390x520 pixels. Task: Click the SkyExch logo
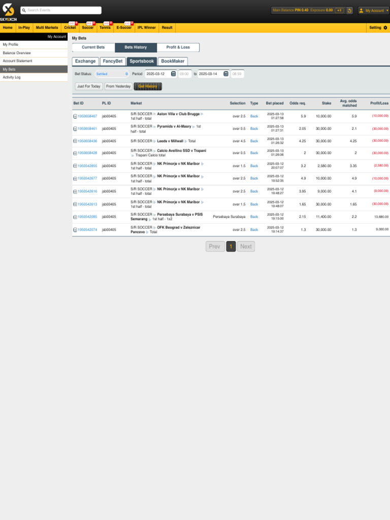[x=8, y=12]
